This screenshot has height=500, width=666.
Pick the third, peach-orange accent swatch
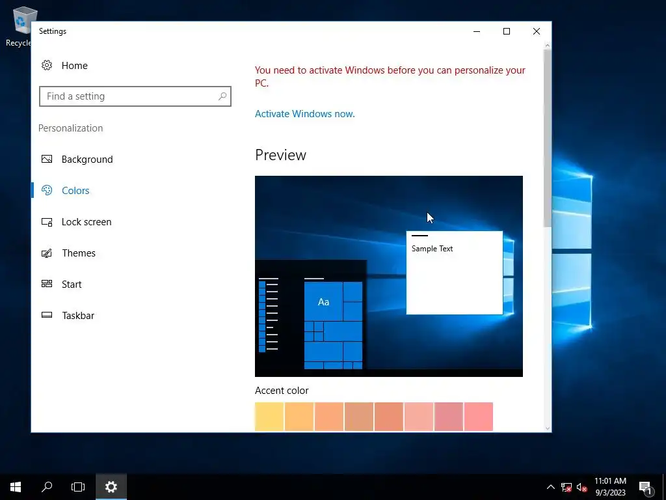[329, 417]
